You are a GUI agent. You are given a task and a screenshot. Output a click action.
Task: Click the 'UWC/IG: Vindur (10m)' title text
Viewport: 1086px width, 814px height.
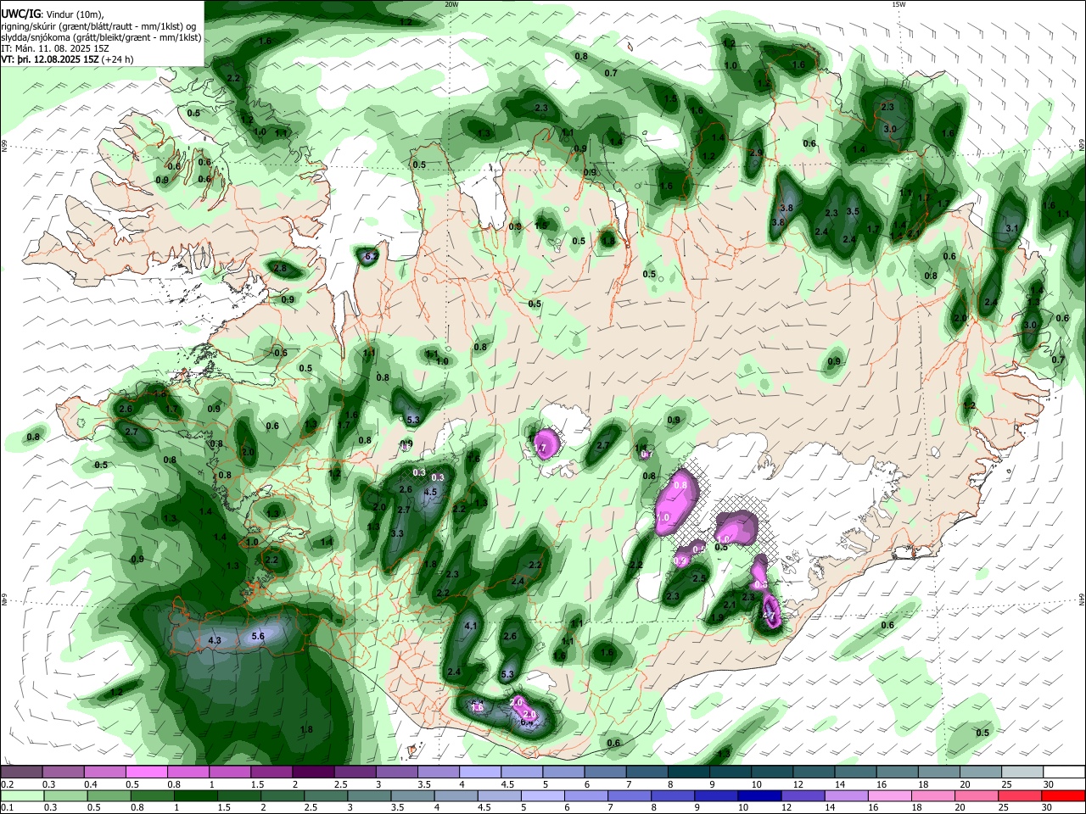[x=52, y=14]
